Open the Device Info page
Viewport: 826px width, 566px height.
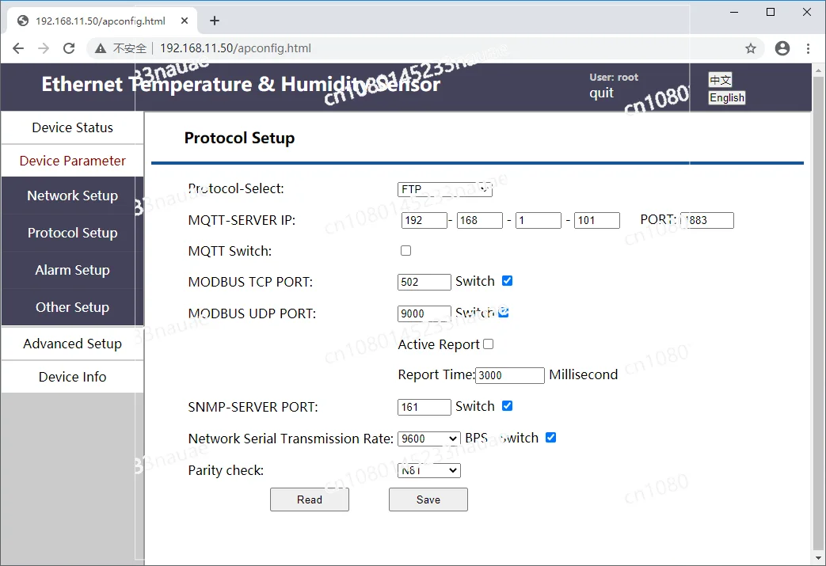click(72, 377)
